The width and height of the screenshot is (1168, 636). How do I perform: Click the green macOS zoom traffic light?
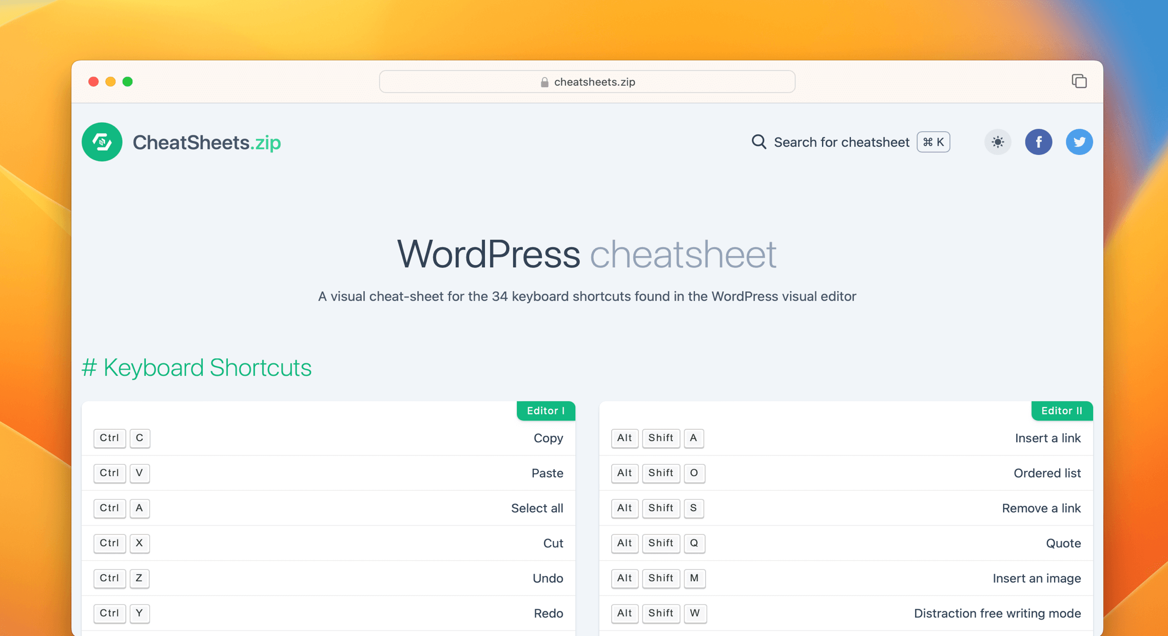(128, 82)
